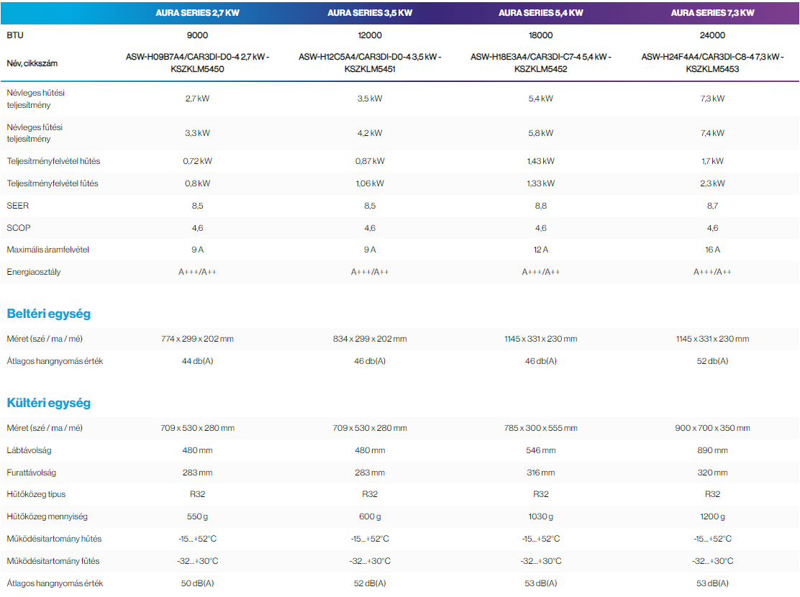The height and width of the screenshot is (597, 800).
Task: Click the 'Maximális áramfelvétel' row label
Action: 48,250
